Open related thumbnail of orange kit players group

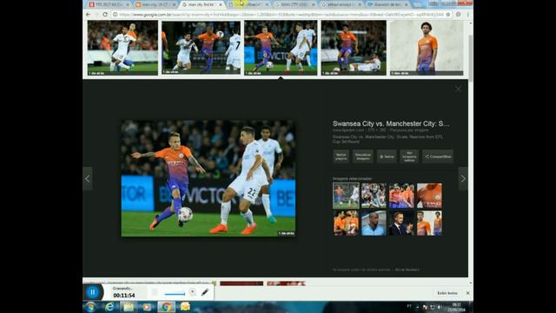pyautogui.click(x=401, y=196)
